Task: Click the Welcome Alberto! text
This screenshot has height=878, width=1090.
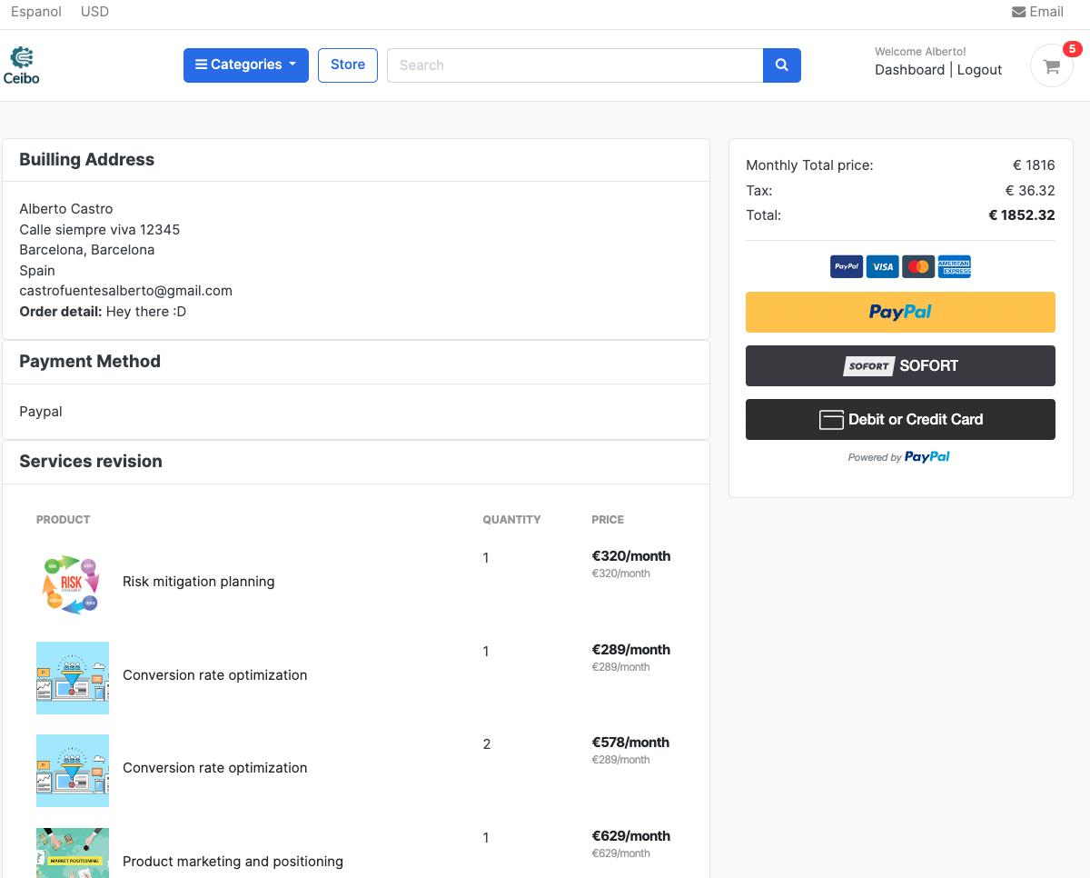Action: (x=920, y=52)
